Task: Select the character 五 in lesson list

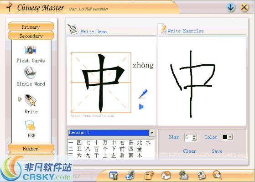Action: tap(79, 149)
